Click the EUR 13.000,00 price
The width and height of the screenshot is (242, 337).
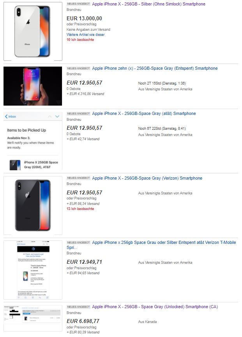click(84, 18)
